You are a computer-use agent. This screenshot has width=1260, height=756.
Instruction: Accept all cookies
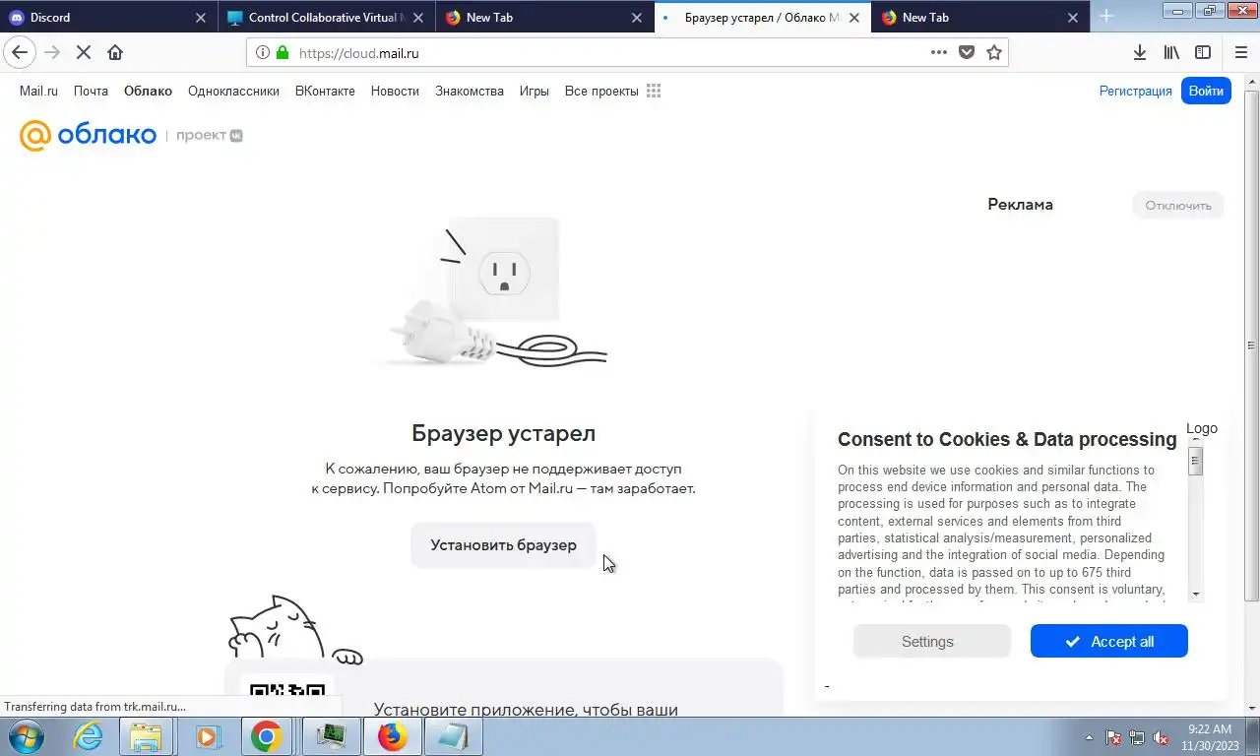click(x=1108, y=641)
